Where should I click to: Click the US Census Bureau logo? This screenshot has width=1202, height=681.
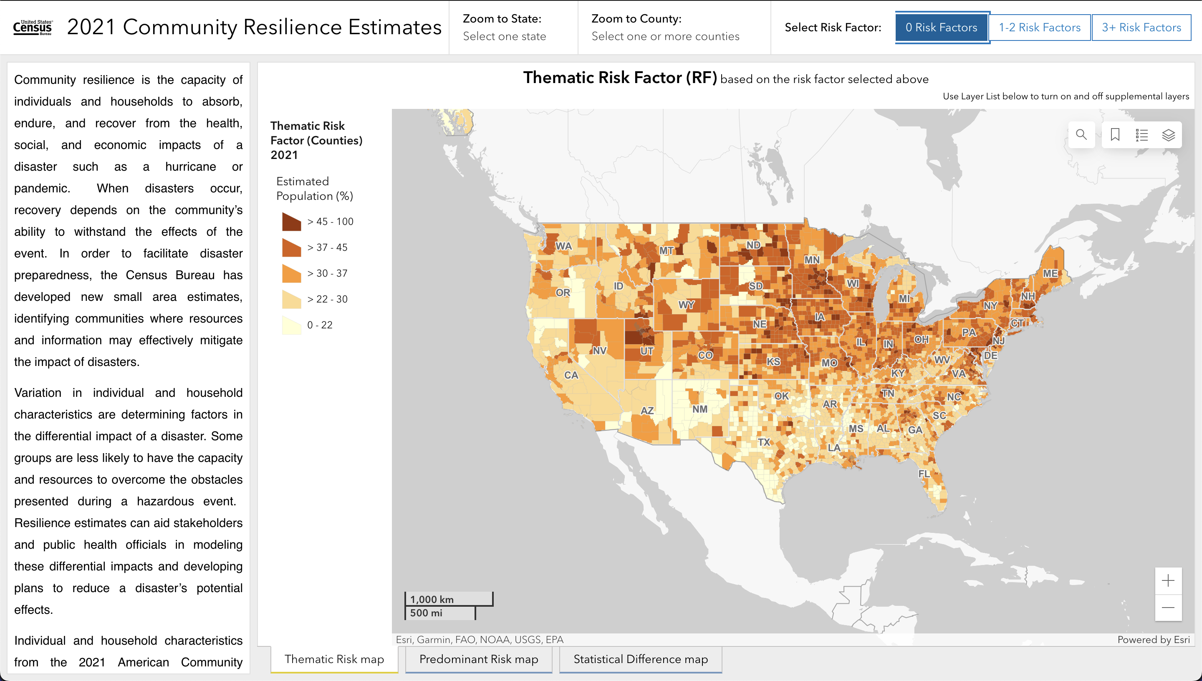[x=33, y=28]
